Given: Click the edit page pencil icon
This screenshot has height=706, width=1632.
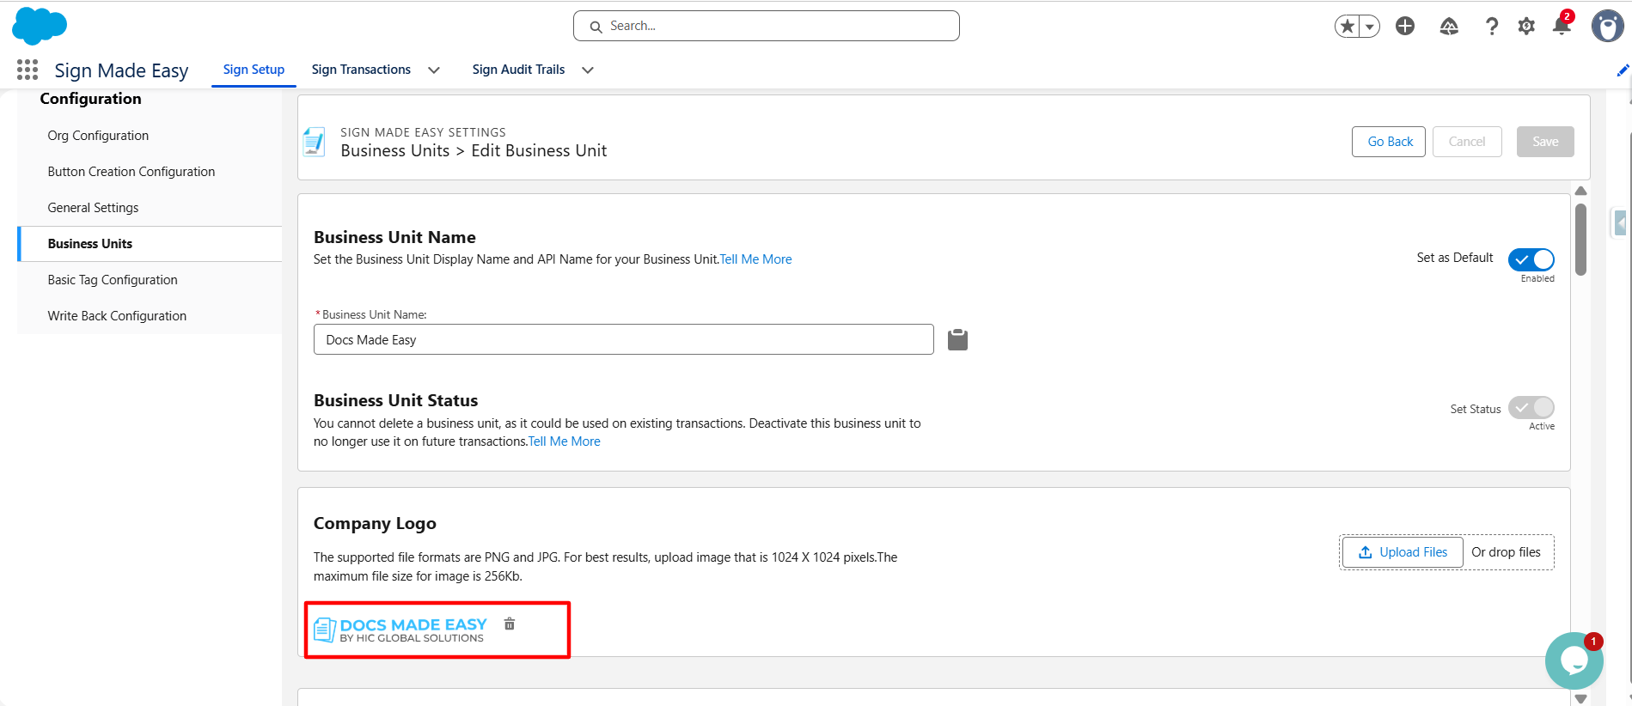Looking at the screenshot, I should (1623, 70).
